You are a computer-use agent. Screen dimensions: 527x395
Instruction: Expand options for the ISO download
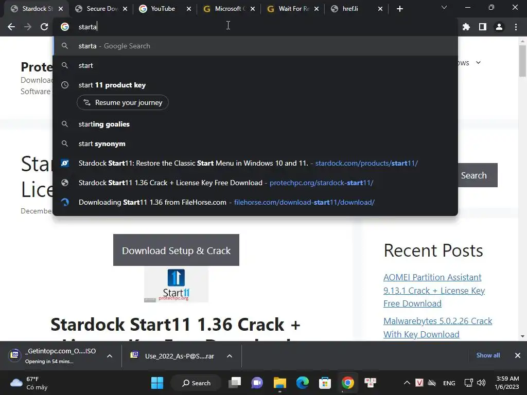pos(110,356)
